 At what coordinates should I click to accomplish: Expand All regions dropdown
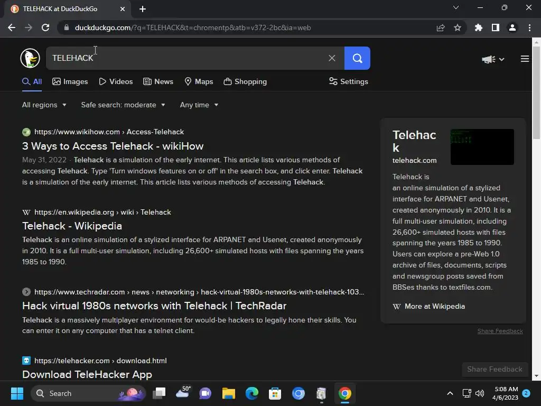(x=44, y=105)
